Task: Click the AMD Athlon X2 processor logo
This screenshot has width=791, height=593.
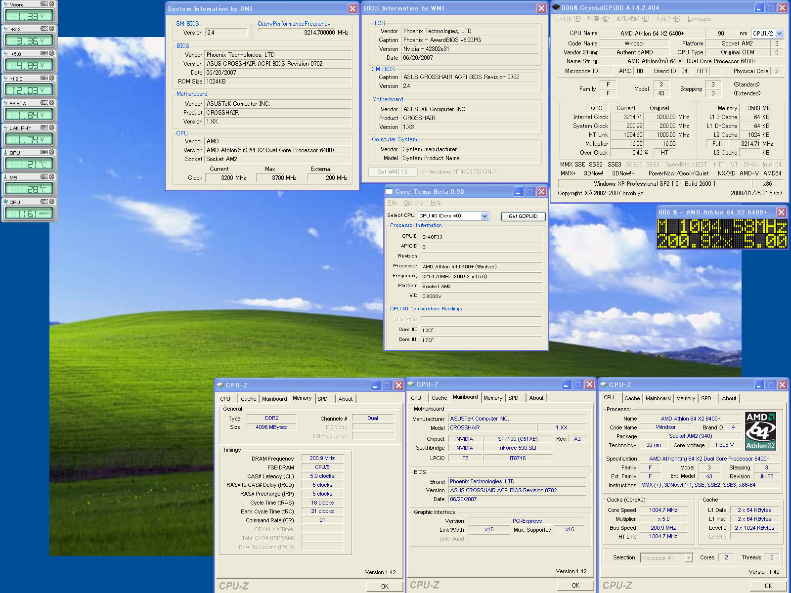Action: pyautogui.click(x=760, y=431)
